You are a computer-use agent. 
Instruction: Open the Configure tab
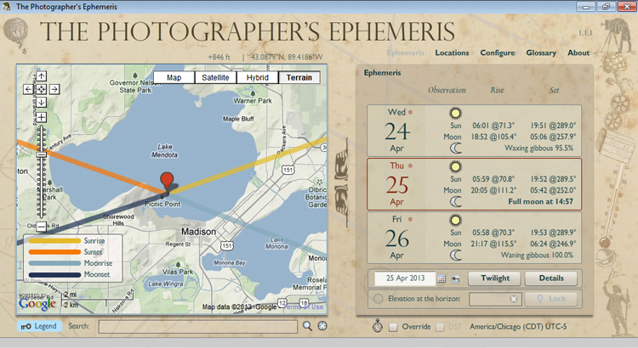click(x=498, y=53)
